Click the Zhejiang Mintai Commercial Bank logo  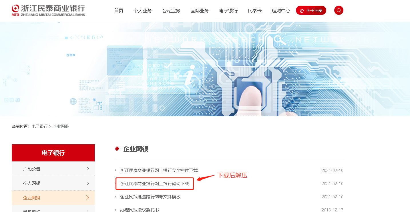tap(48, 10)
